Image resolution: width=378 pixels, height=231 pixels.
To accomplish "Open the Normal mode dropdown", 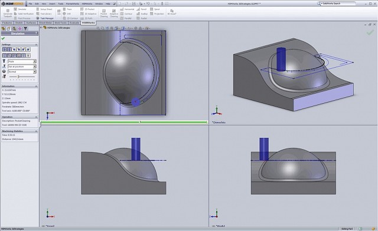I will (34, 72).
